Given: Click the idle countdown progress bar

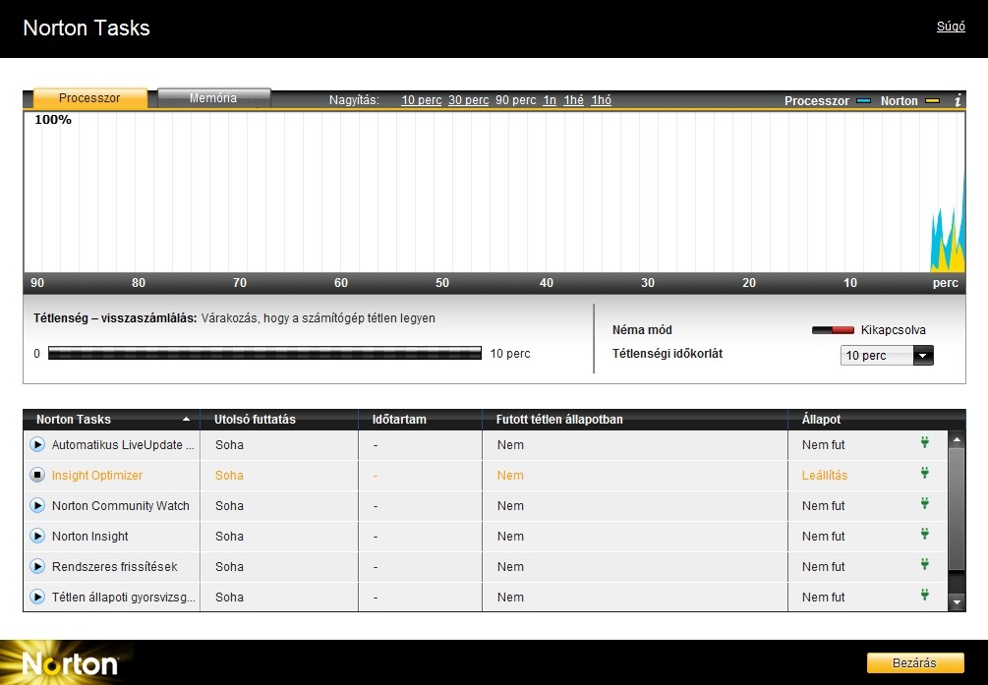Looking at the screenshot, I should pyautogui.click(x=264, y=353).
